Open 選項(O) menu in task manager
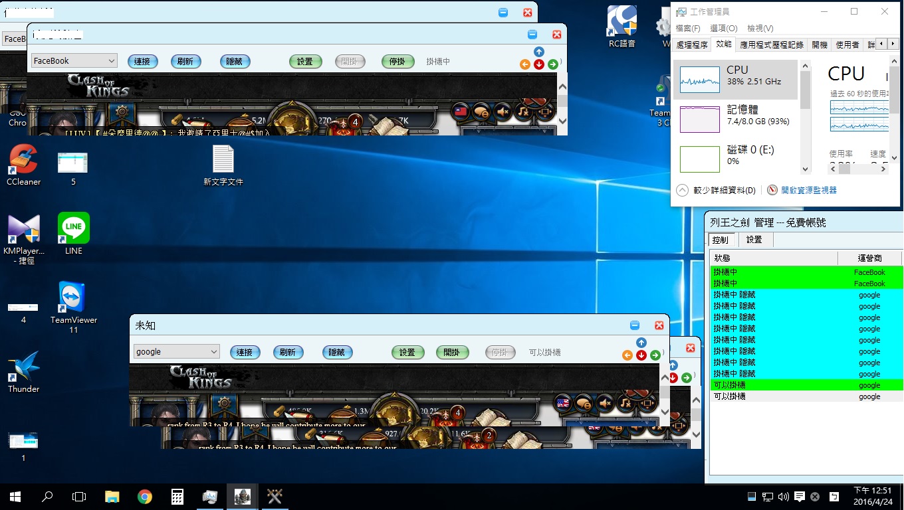904x510 pixels. (723, 29)
